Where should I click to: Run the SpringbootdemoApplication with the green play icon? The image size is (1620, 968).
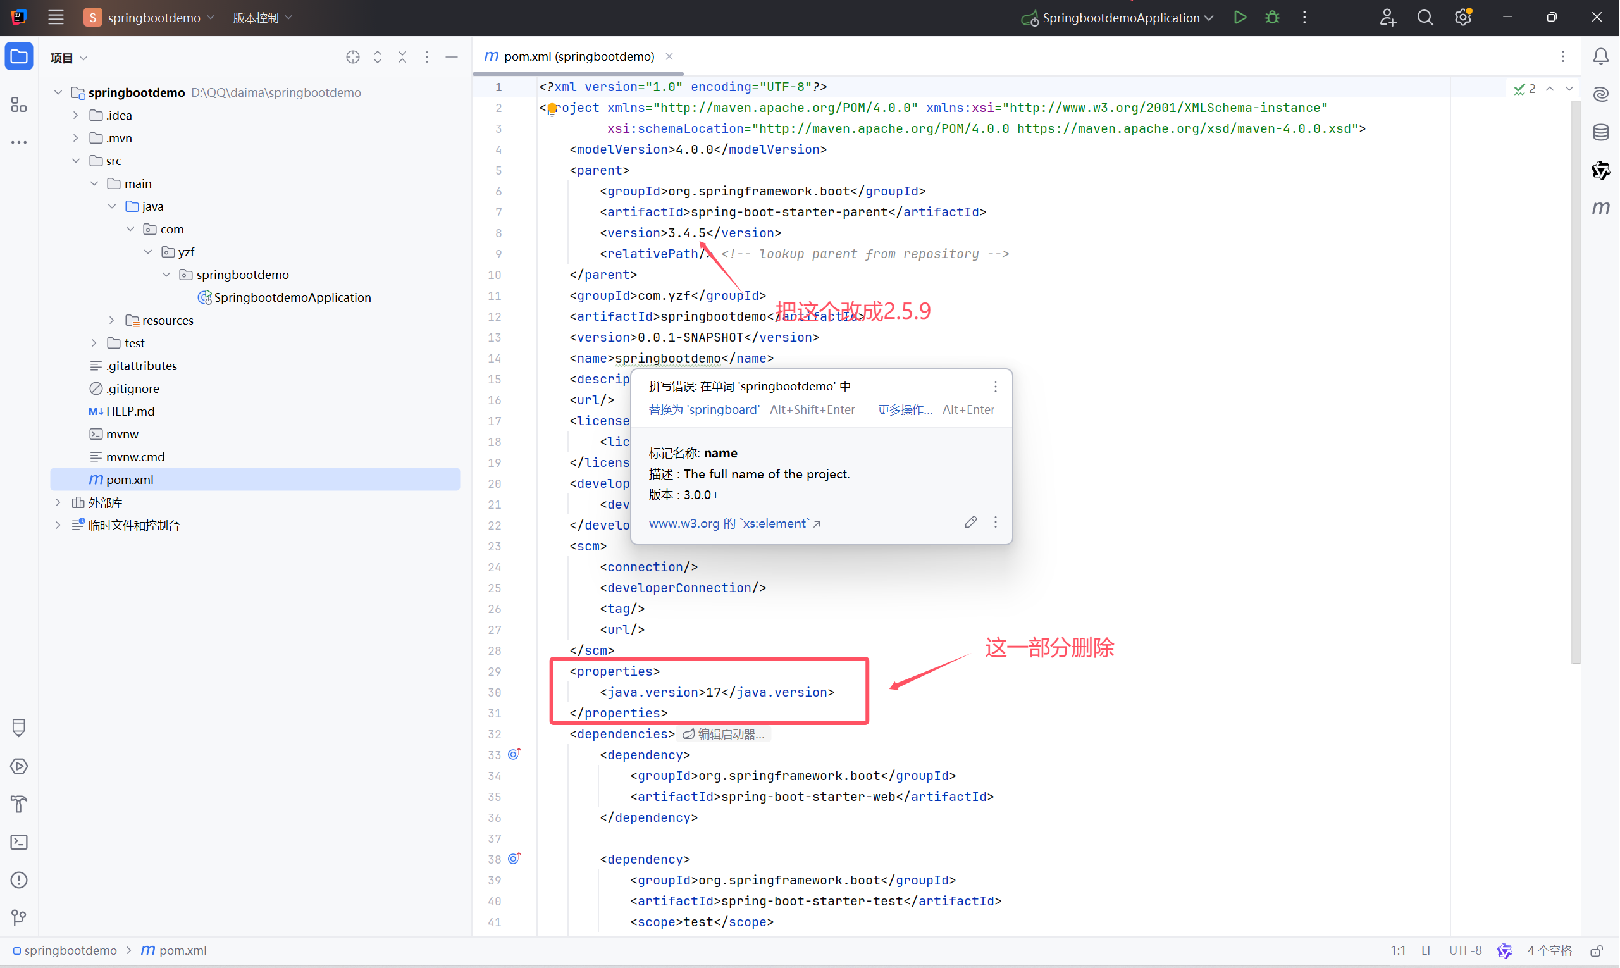pyautogui.click(x=1240, y=17)
